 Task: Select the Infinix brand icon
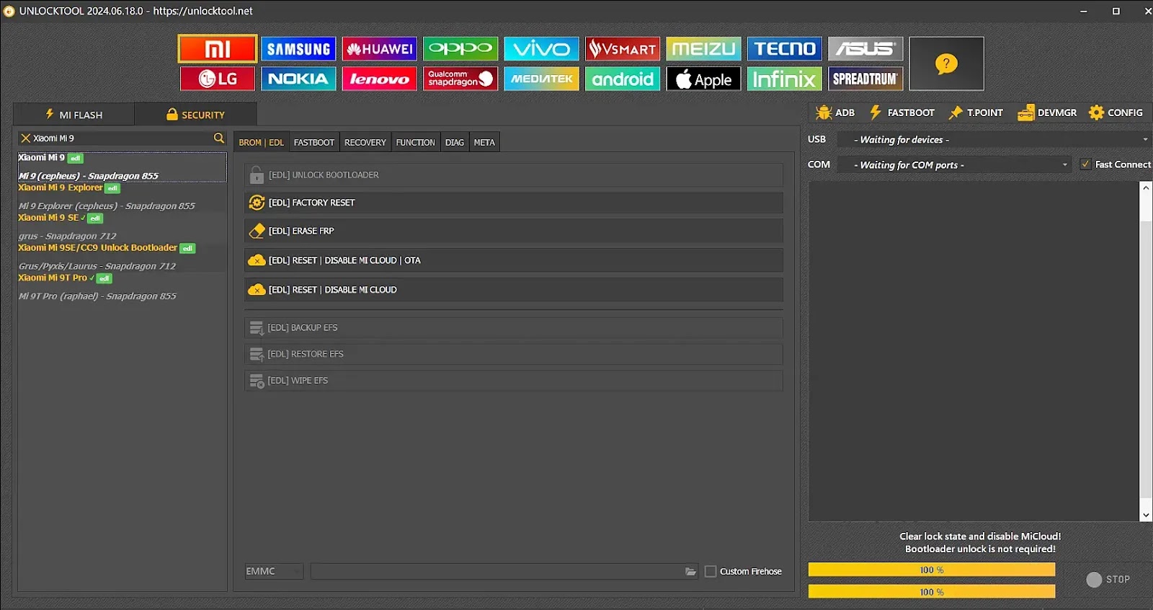tap(785, 79)
